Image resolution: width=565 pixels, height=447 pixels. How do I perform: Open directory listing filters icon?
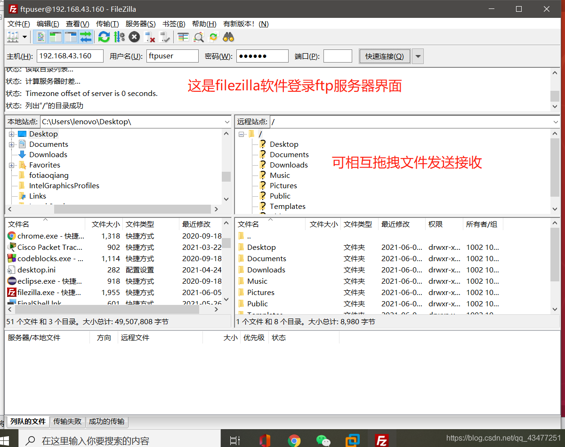point(183,37)
